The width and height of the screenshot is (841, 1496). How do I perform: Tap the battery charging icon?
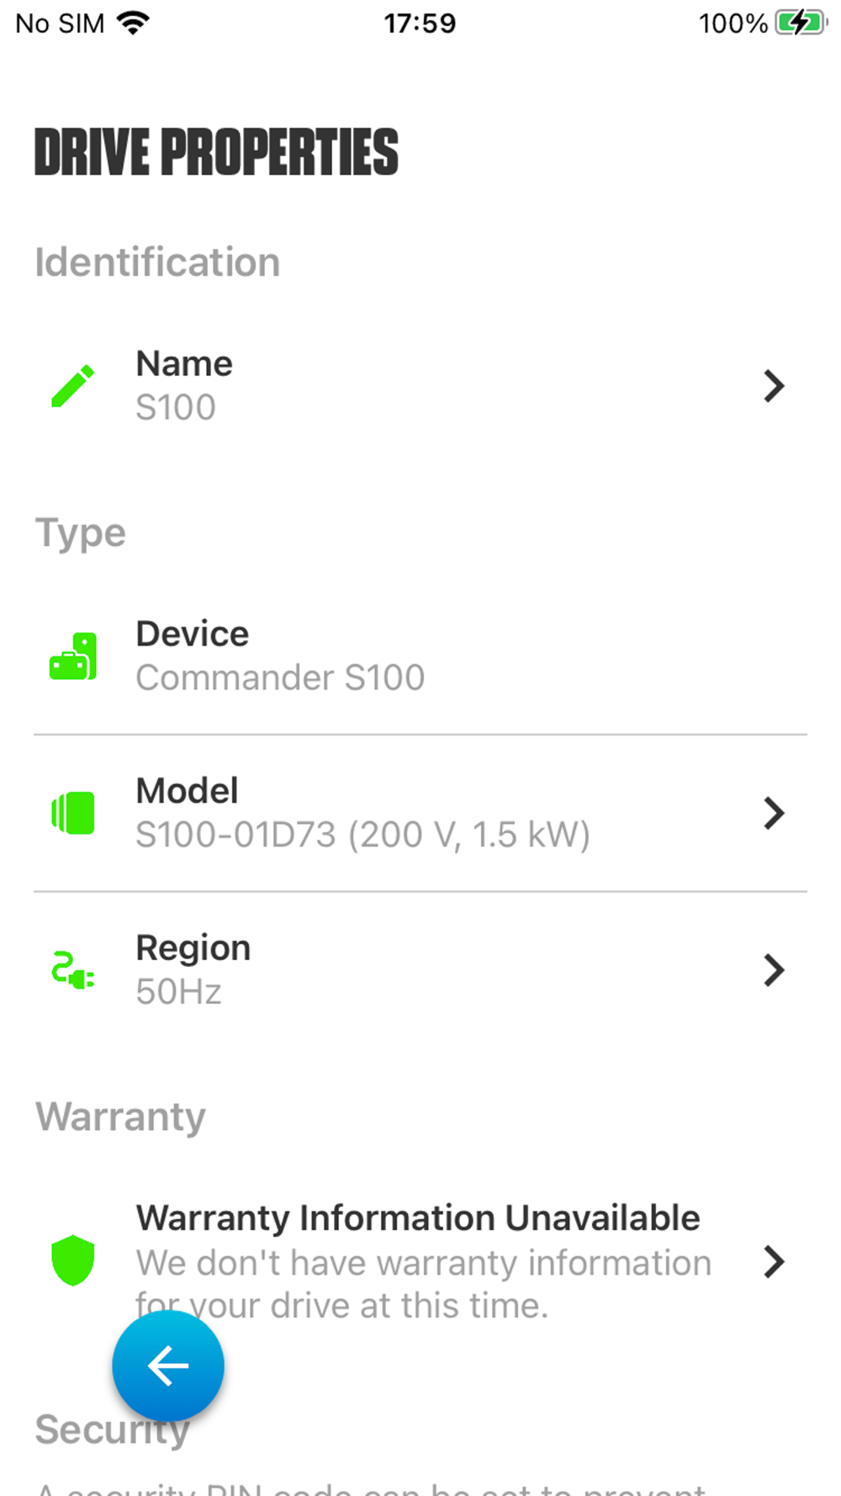[x=800, y=23]
